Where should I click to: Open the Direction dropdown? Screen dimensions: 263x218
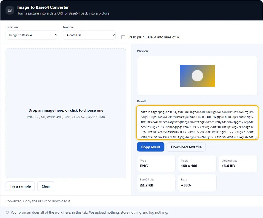32,35
